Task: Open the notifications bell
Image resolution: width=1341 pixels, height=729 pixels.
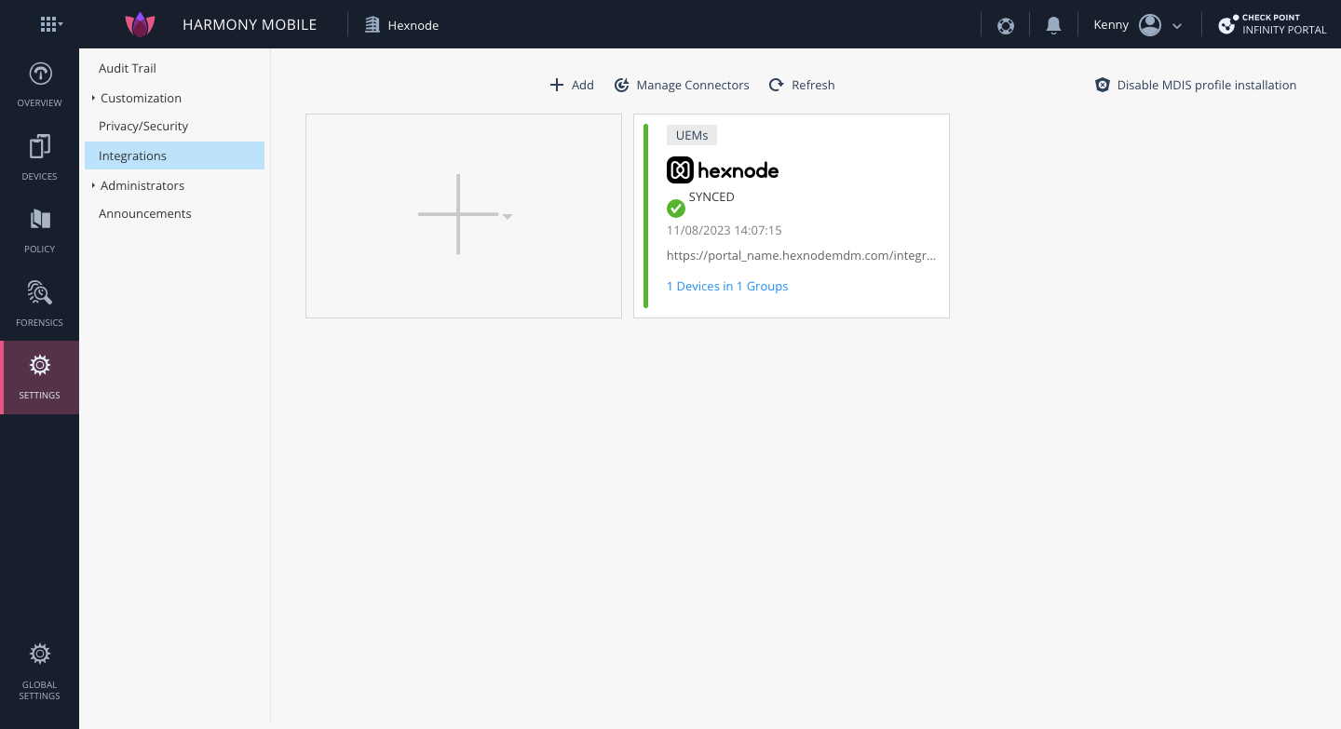Action: pyautogui.click(x=1054, y=25)
